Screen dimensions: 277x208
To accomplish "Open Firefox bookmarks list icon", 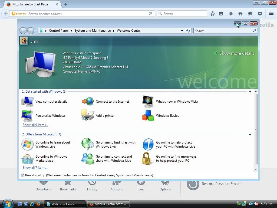I will [x=221, y=14].
